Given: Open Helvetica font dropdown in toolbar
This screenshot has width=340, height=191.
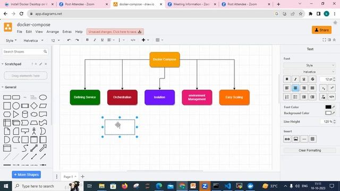Looking at the screenshot, I should (x=33, y=40).
